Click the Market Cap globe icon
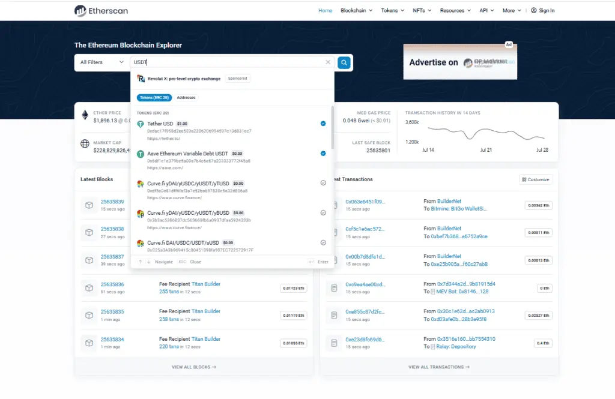 (x=85, y=143)
